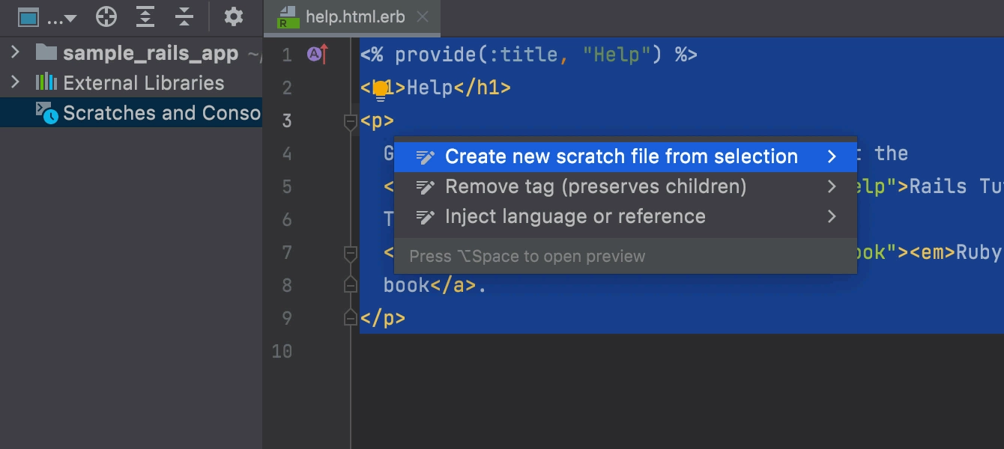Open submenu arrow for Create new scratch file
1004x449 pixels.
(x=832, y=156)
